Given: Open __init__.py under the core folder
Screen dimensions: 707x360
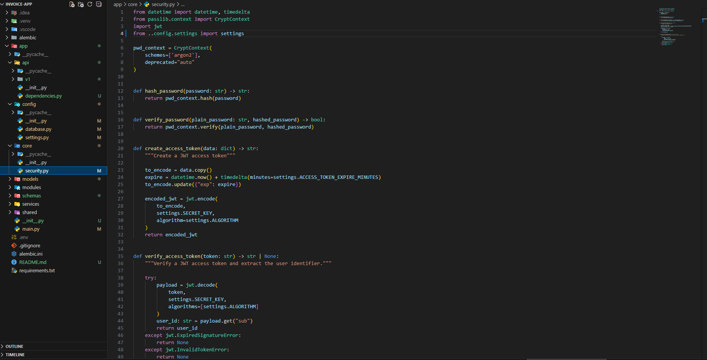Looking at the screenshot, I should tap(36, 162).
